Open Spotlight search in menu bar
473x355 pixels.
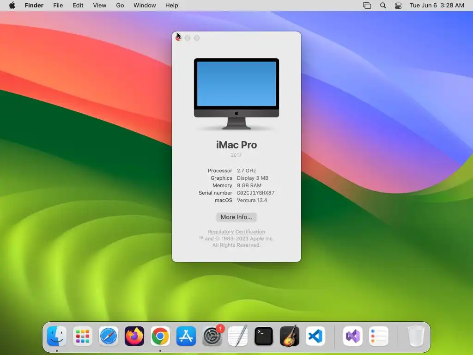coord(383,6)
